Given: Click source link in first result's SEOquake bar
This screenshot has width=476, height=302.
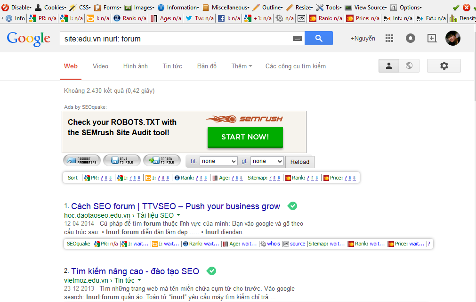Looking at the screenshot, I should [x=298, y=244].
